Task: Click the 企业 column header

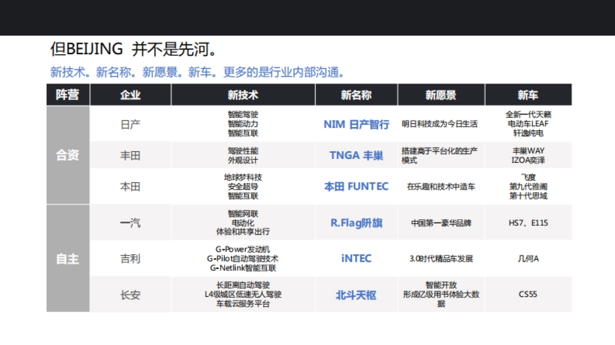Action: click(x=130, y=94)
